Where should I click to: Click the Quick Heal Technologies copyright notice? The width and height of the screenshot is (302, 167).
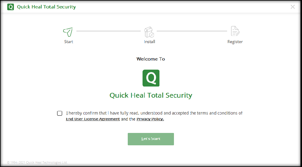(x=37, y=163)
